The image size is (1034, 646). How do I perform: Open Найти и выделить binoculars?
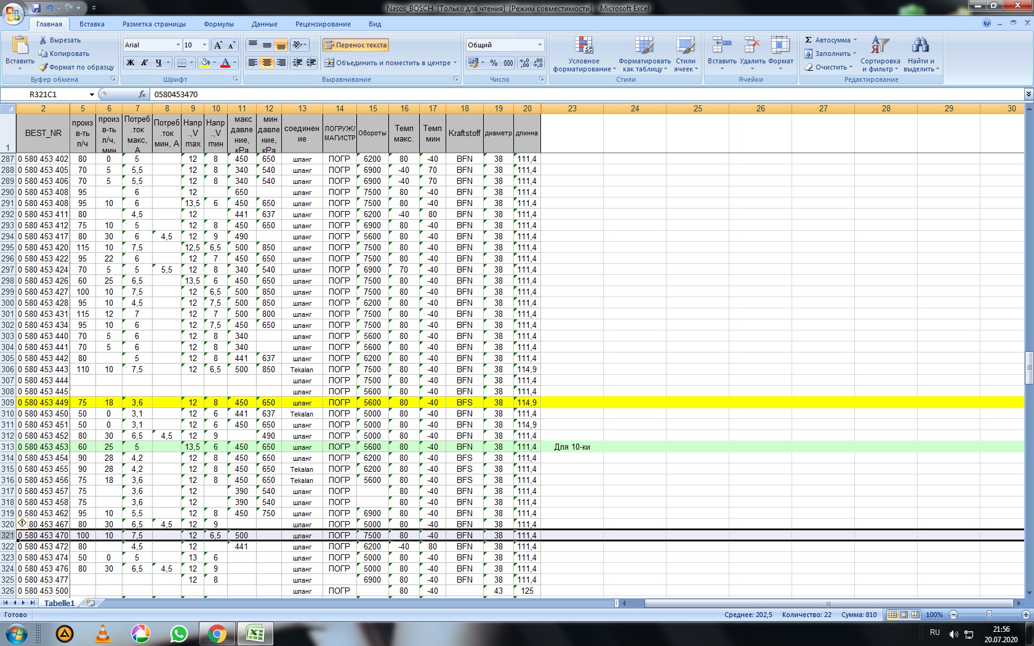920,46
